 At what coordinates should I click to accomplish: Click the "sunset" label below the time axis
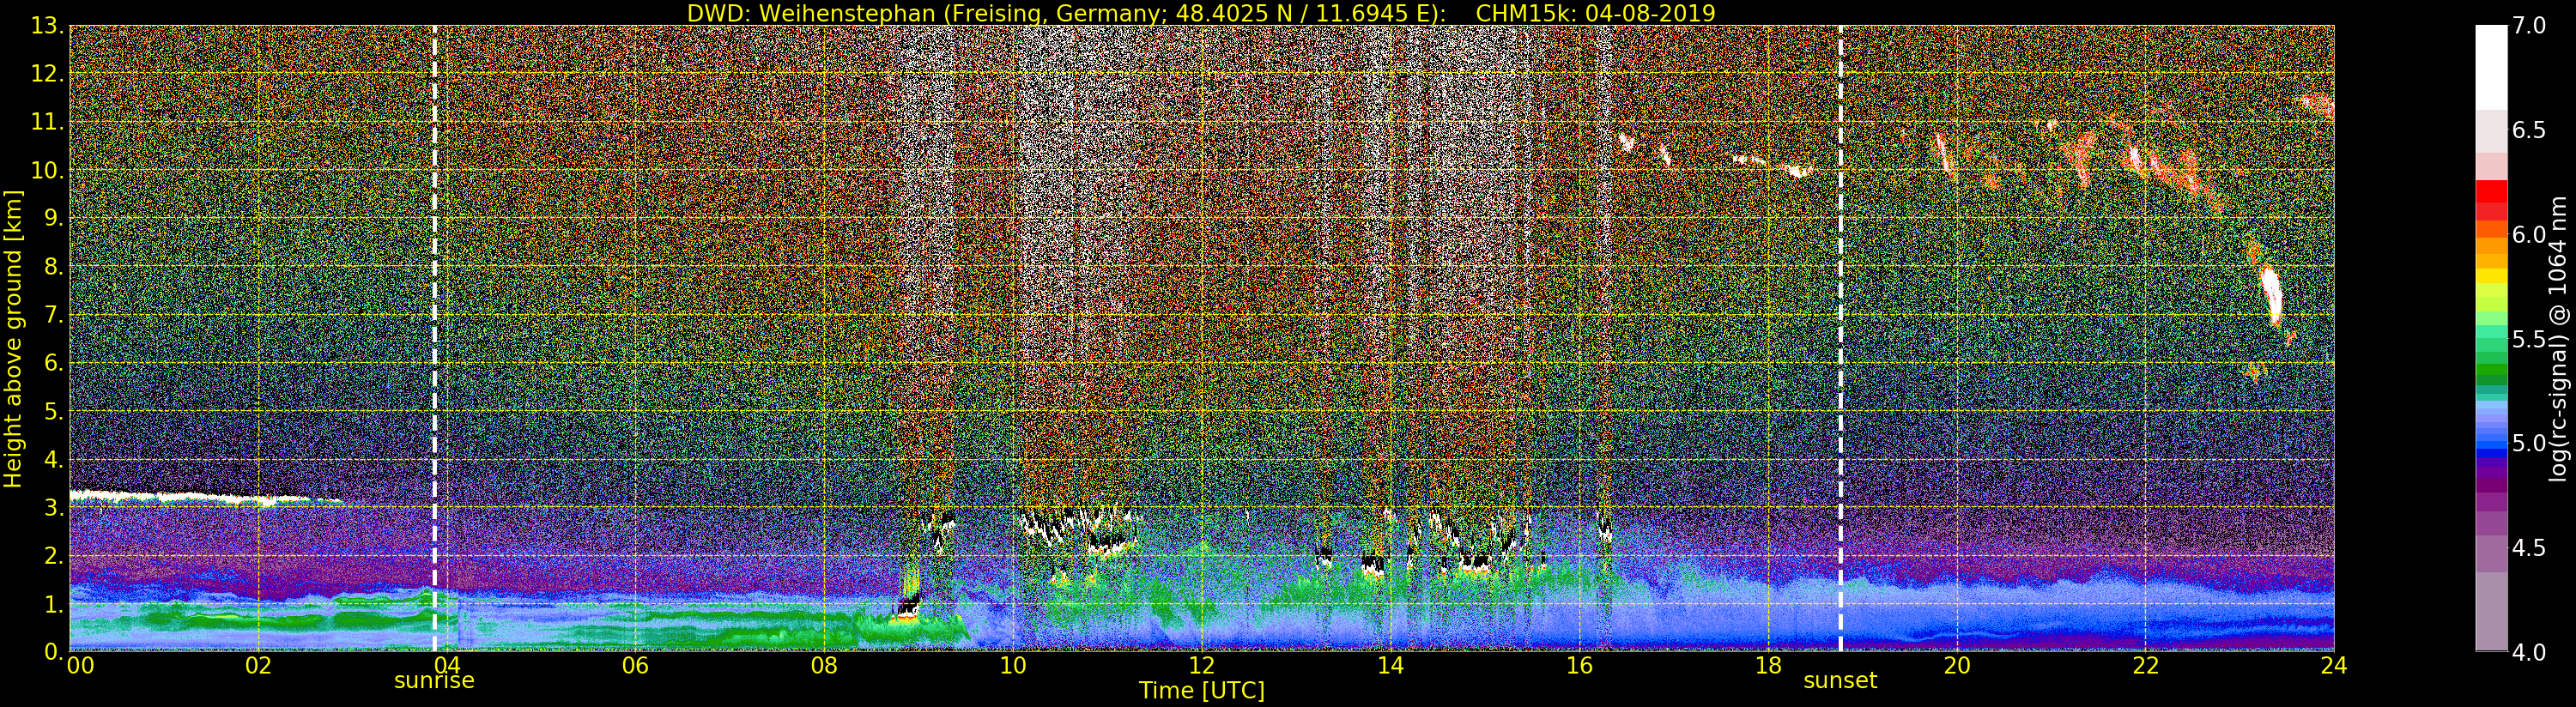[x=1840, y=681]
